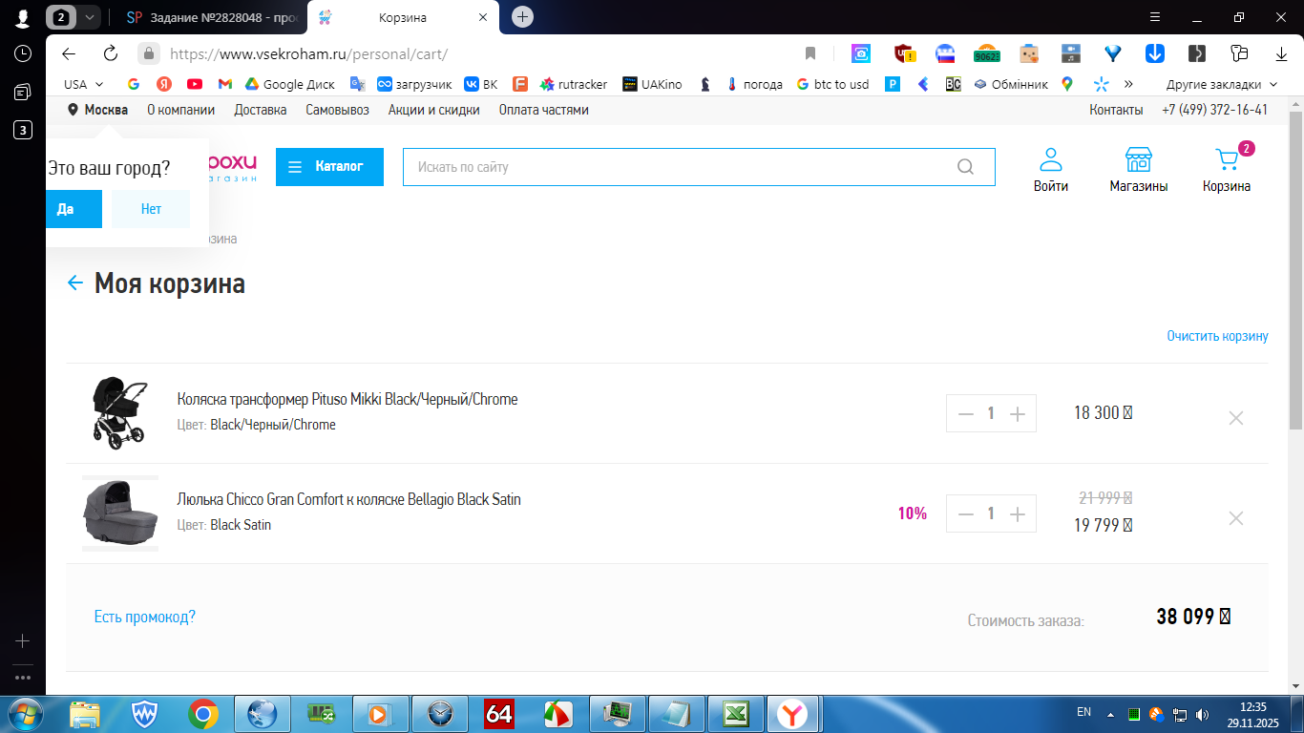Viewport: 1304px width, 733px height.
Task: Click the Pituso stroller thumbnail image
Action: pos(119,412)
